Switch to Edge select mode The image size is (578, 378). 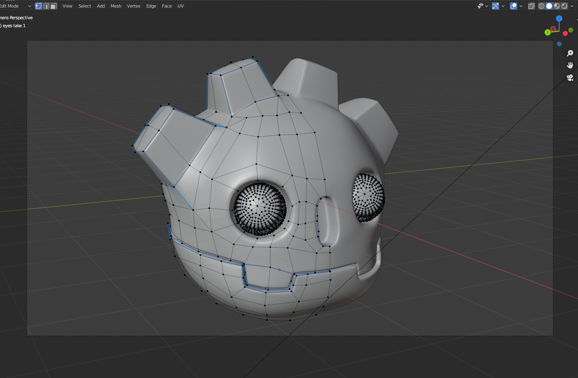point(46,6)
